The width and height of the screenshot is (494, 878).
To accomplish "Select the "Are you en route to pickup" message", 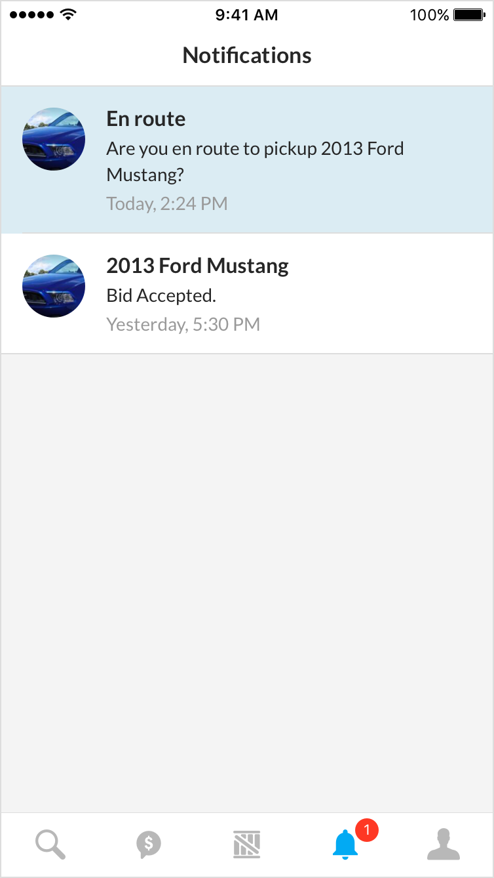I will coord(255,161).
